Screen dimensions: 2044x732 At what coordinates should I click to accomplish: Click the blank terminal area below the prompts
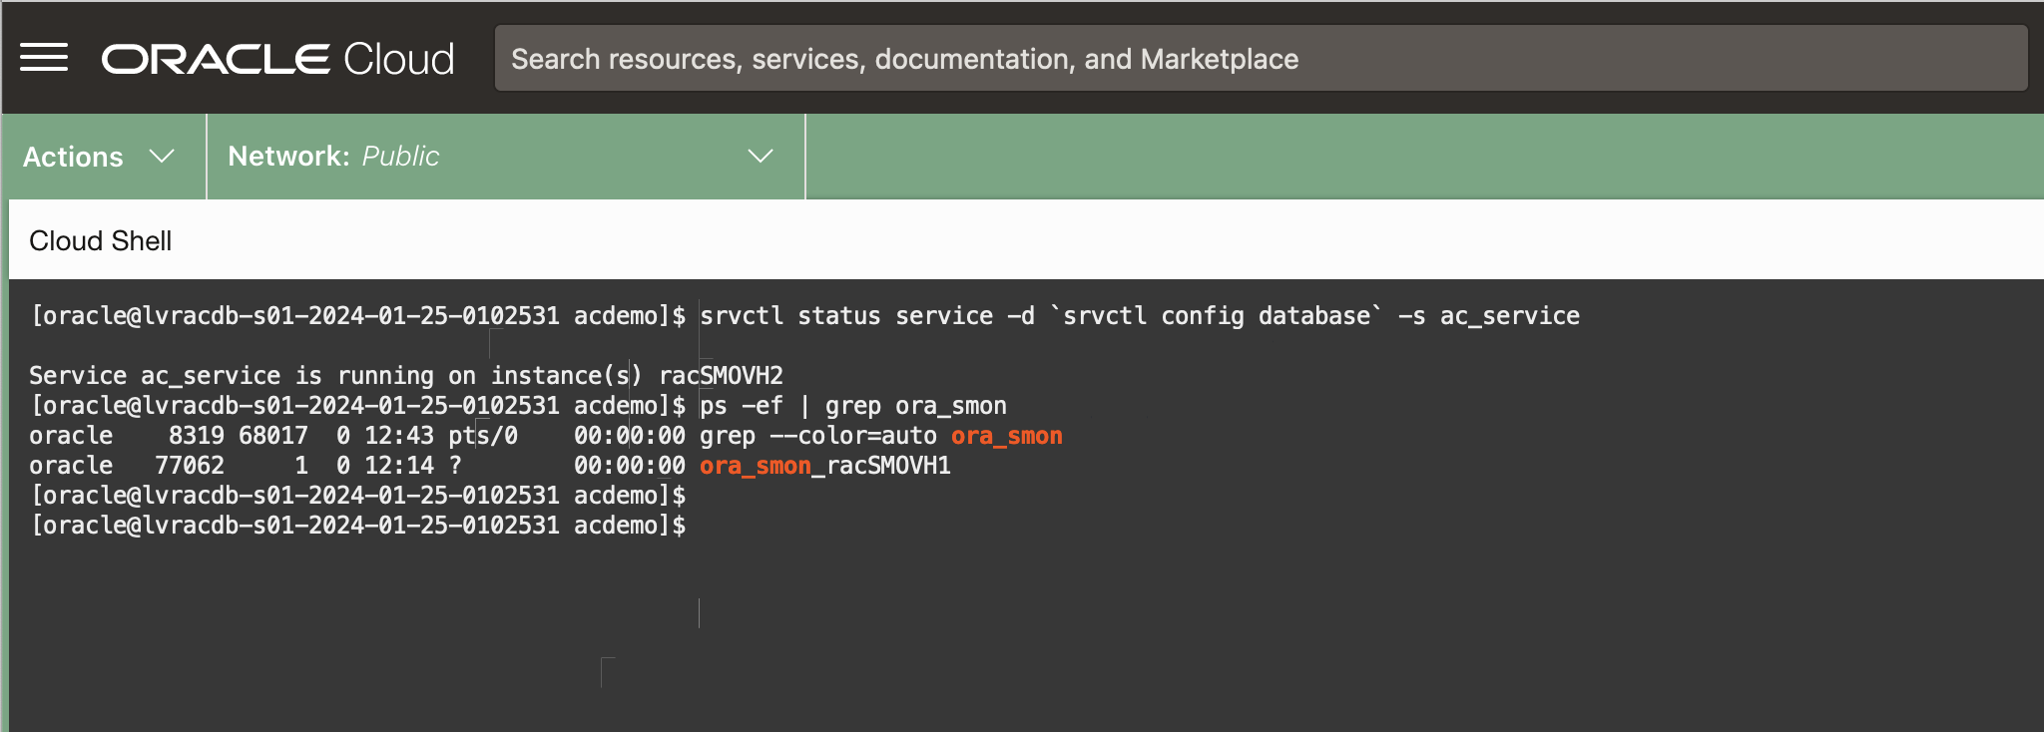tap(998, 638)
